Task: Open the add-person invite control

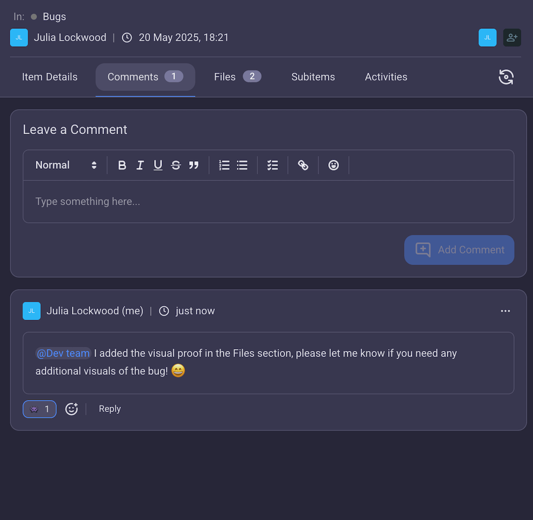Action: pyautogui.click(x=512, y=37)
